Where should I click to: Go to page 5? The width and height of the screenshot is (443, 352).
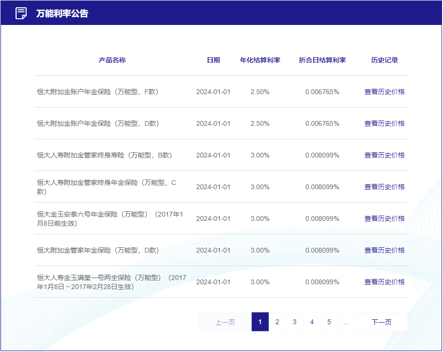pyautogui.click(x=329, y=322)
